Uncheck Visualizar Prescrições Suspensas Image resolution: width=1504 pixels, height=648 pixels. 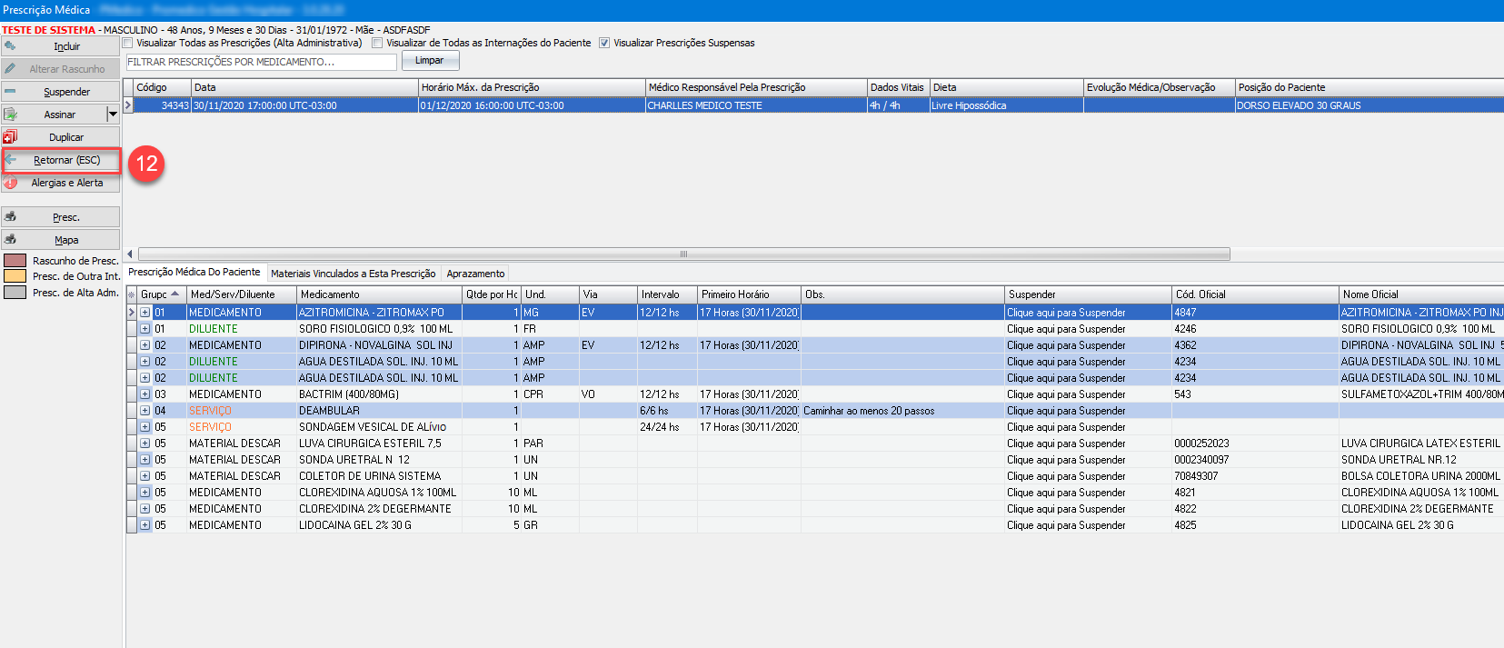coord(604,43)
